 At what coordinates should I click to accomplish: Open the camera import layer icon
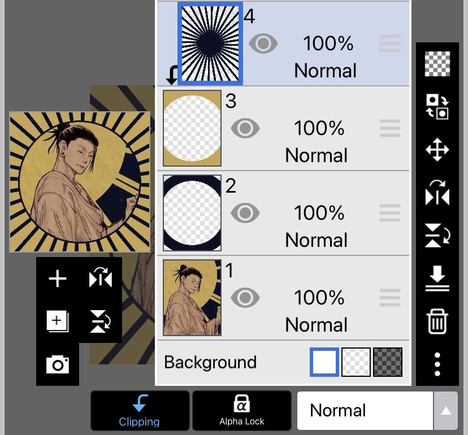58,364
